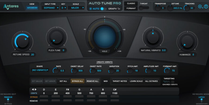Viewport: 209px width, 105px height.
Task: Toggle the Auto/Graph mode switch
Action: coord(104,9)
